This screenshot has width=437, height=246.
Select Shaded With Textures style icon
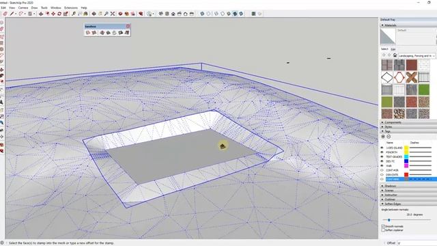pyautogui.click(x=235, y=14)
